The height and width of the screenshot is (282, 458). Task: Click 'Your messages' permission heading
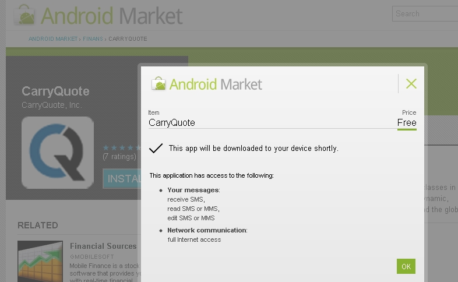(193, 190)
